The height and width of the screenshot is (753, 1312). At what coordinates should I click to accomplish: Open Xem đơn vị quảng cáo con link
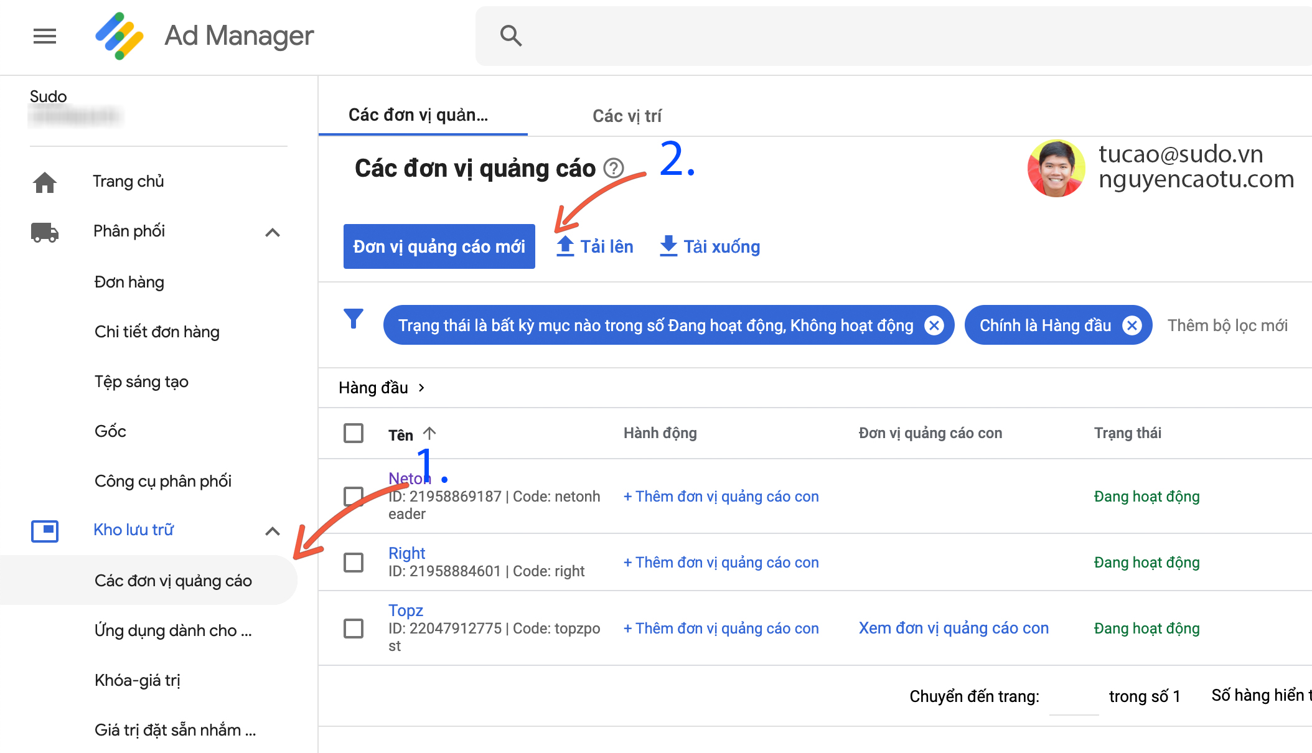pos(954,629)
